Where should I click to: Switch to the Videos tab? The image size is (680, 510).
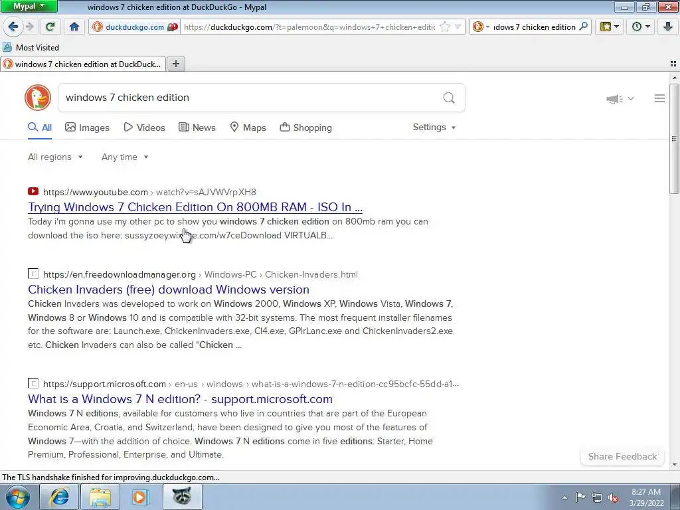144,127
